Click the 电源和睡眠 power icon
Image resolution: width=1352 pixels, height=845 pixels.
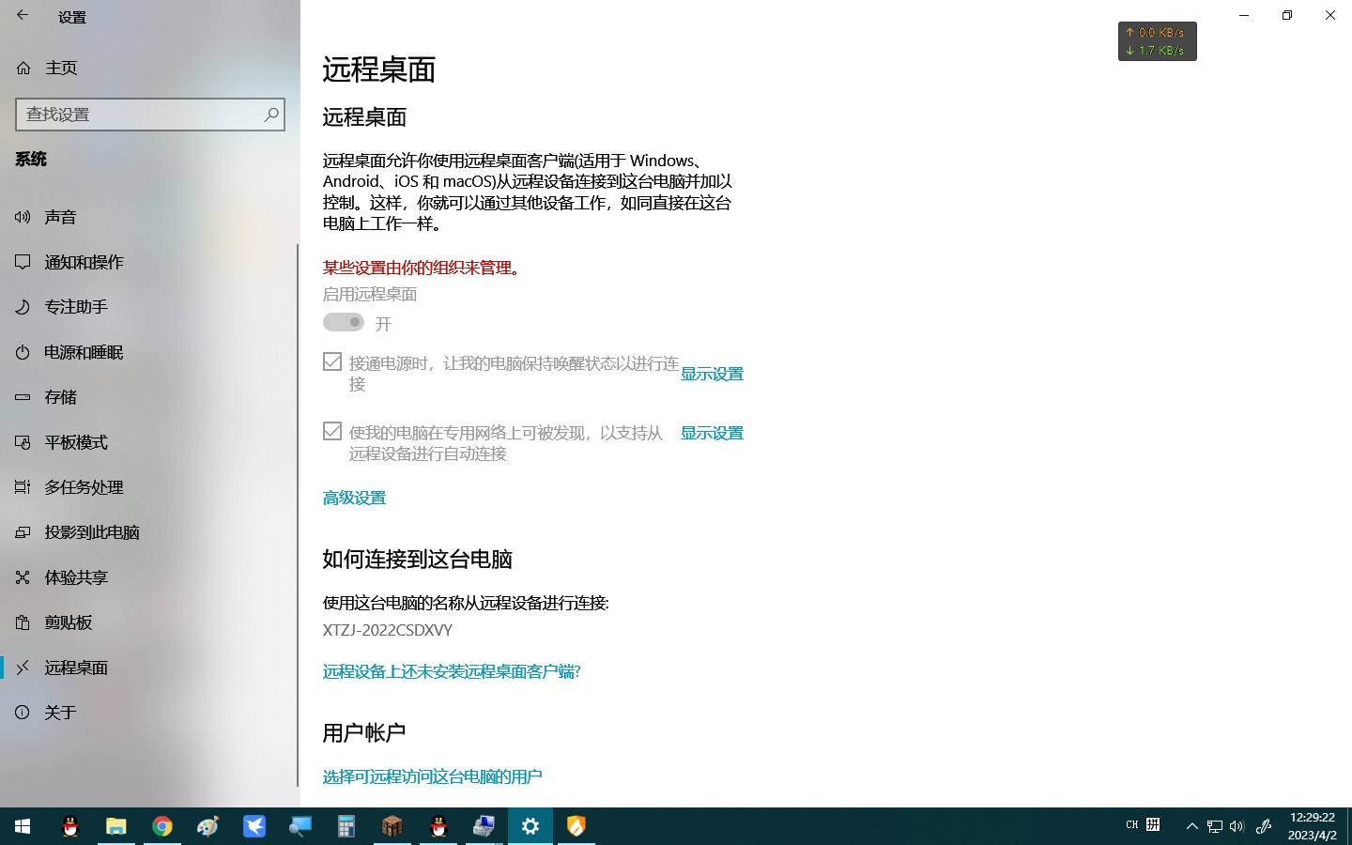23,352
